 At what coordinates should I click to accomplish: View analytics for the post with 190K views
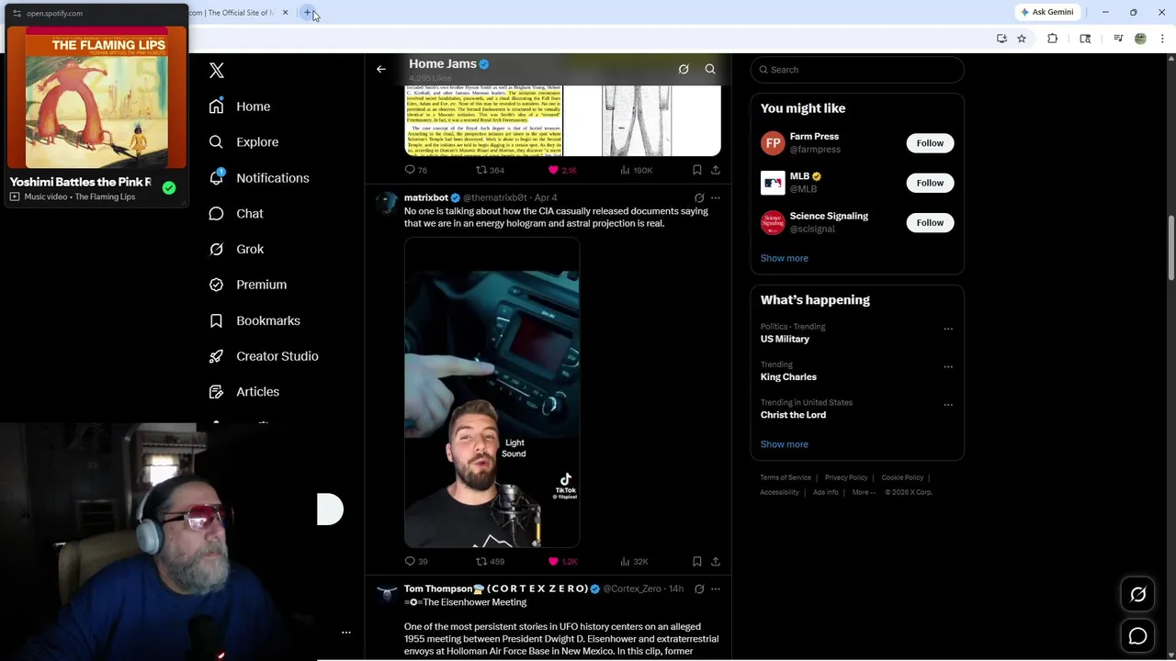click(636, 170)
